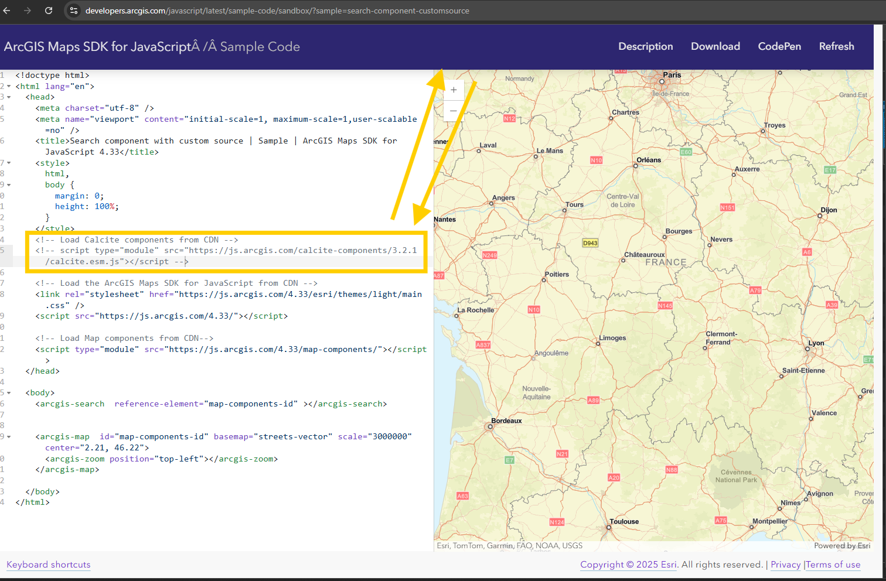Screen dimensions: 886x581
Task: Click the Nantes label on the map
Action: coord(445,220)
